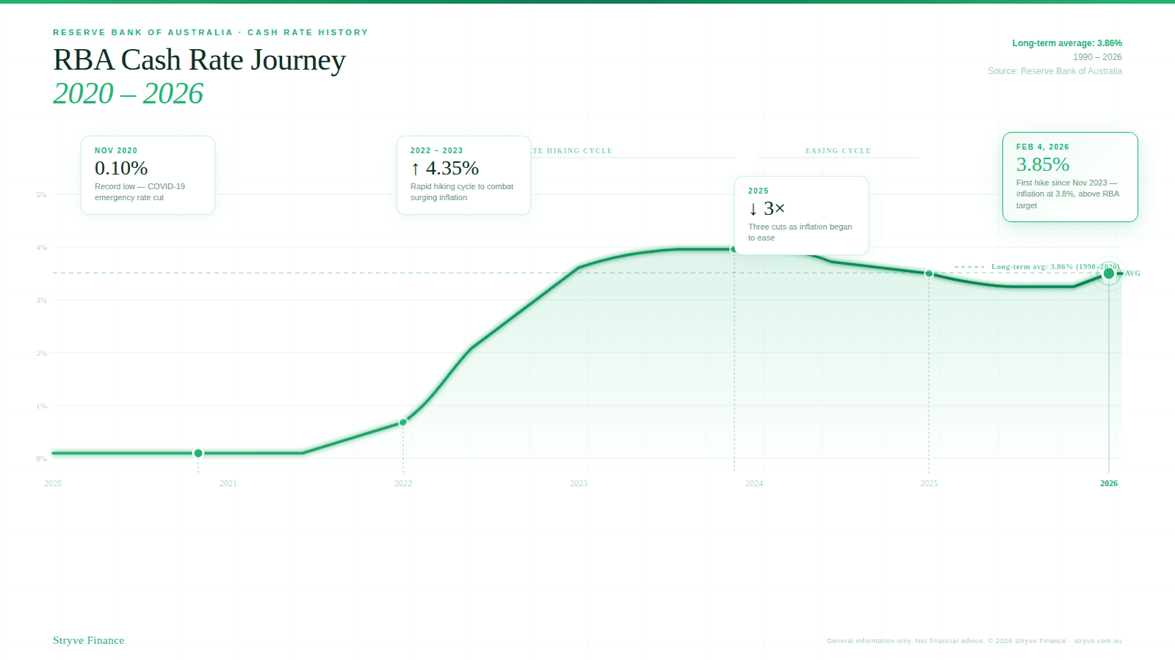The image size is (1175, 660).
Task: Click the glowing Feb 2026 endpoint dot
Action: point(1109,274)
